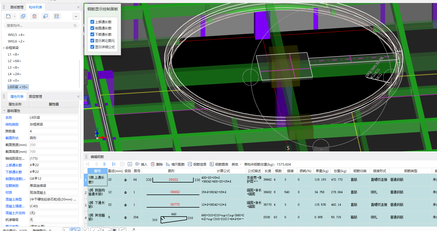
Task: Go to first rebar record
Action: [87, 164]
